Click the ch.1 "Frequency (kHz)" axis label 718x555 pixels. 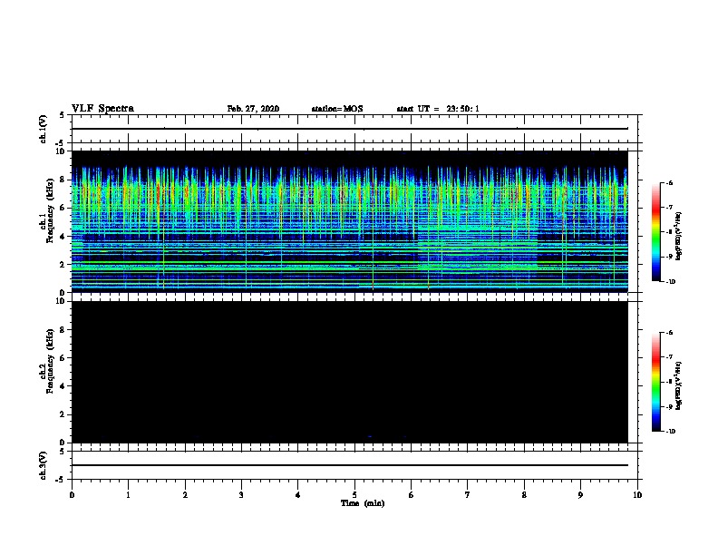50,211
